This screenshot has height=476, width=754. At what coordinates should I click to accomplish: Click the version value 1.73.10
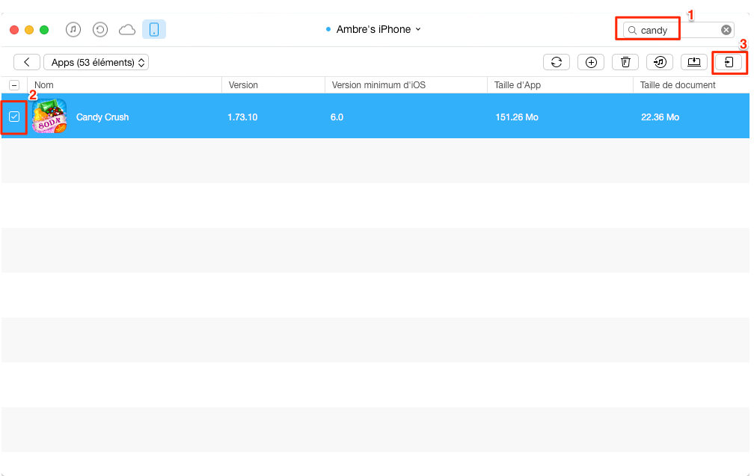pos(242,117)
